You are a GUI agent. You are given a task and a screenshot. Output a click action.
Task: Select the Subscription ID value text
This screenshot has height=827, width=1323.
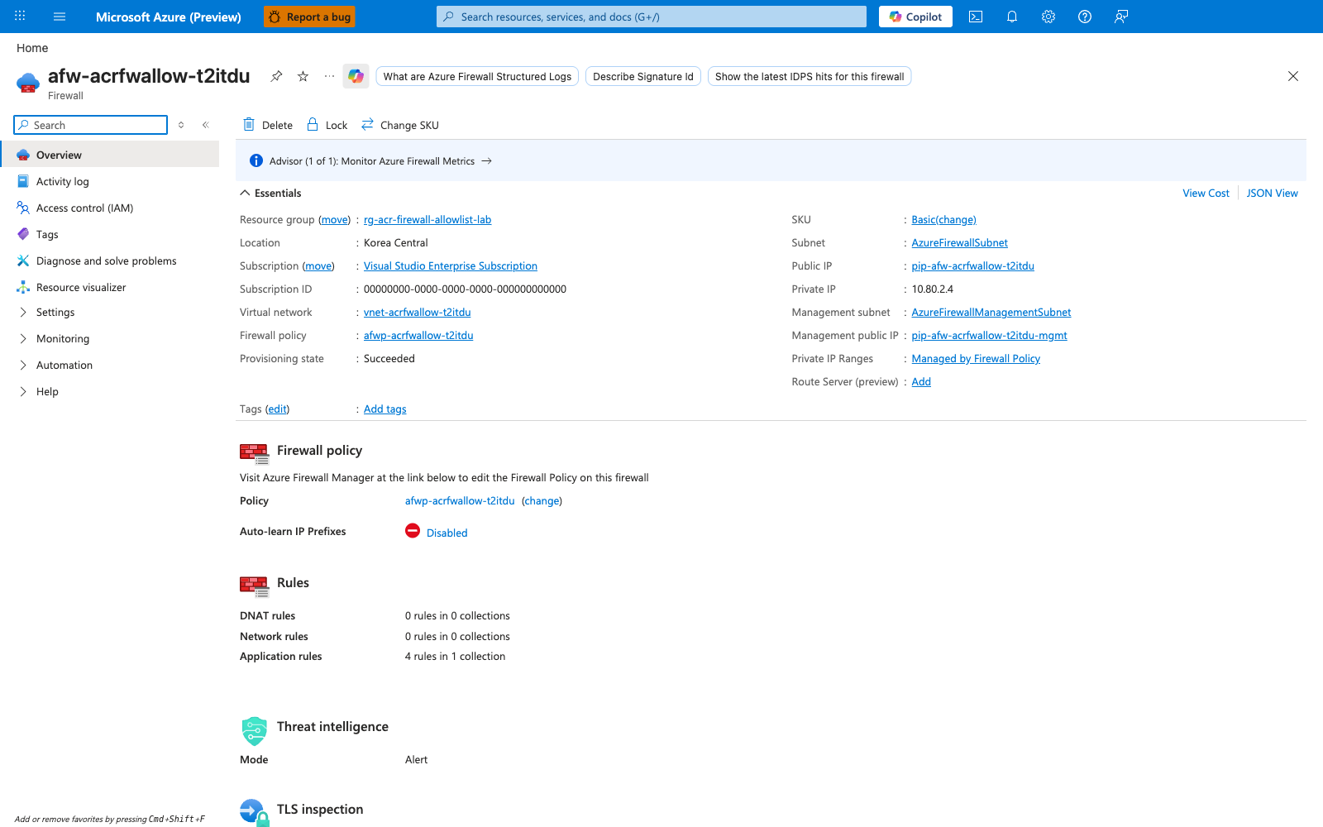pyautogui.click(x=465, y=289)
